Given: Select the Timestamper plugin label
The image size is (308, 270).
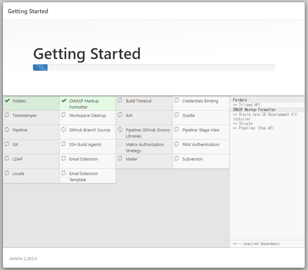Looking at the screenshot, I should (x=25, y=116).
